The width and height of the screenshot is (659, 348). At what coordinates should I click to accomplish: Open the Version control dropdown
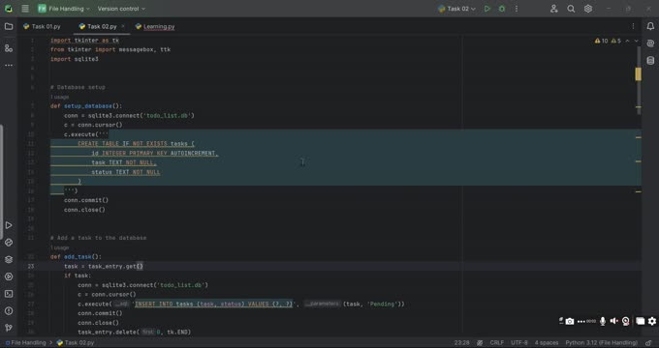pyautogui.click(x=121, y=9)
